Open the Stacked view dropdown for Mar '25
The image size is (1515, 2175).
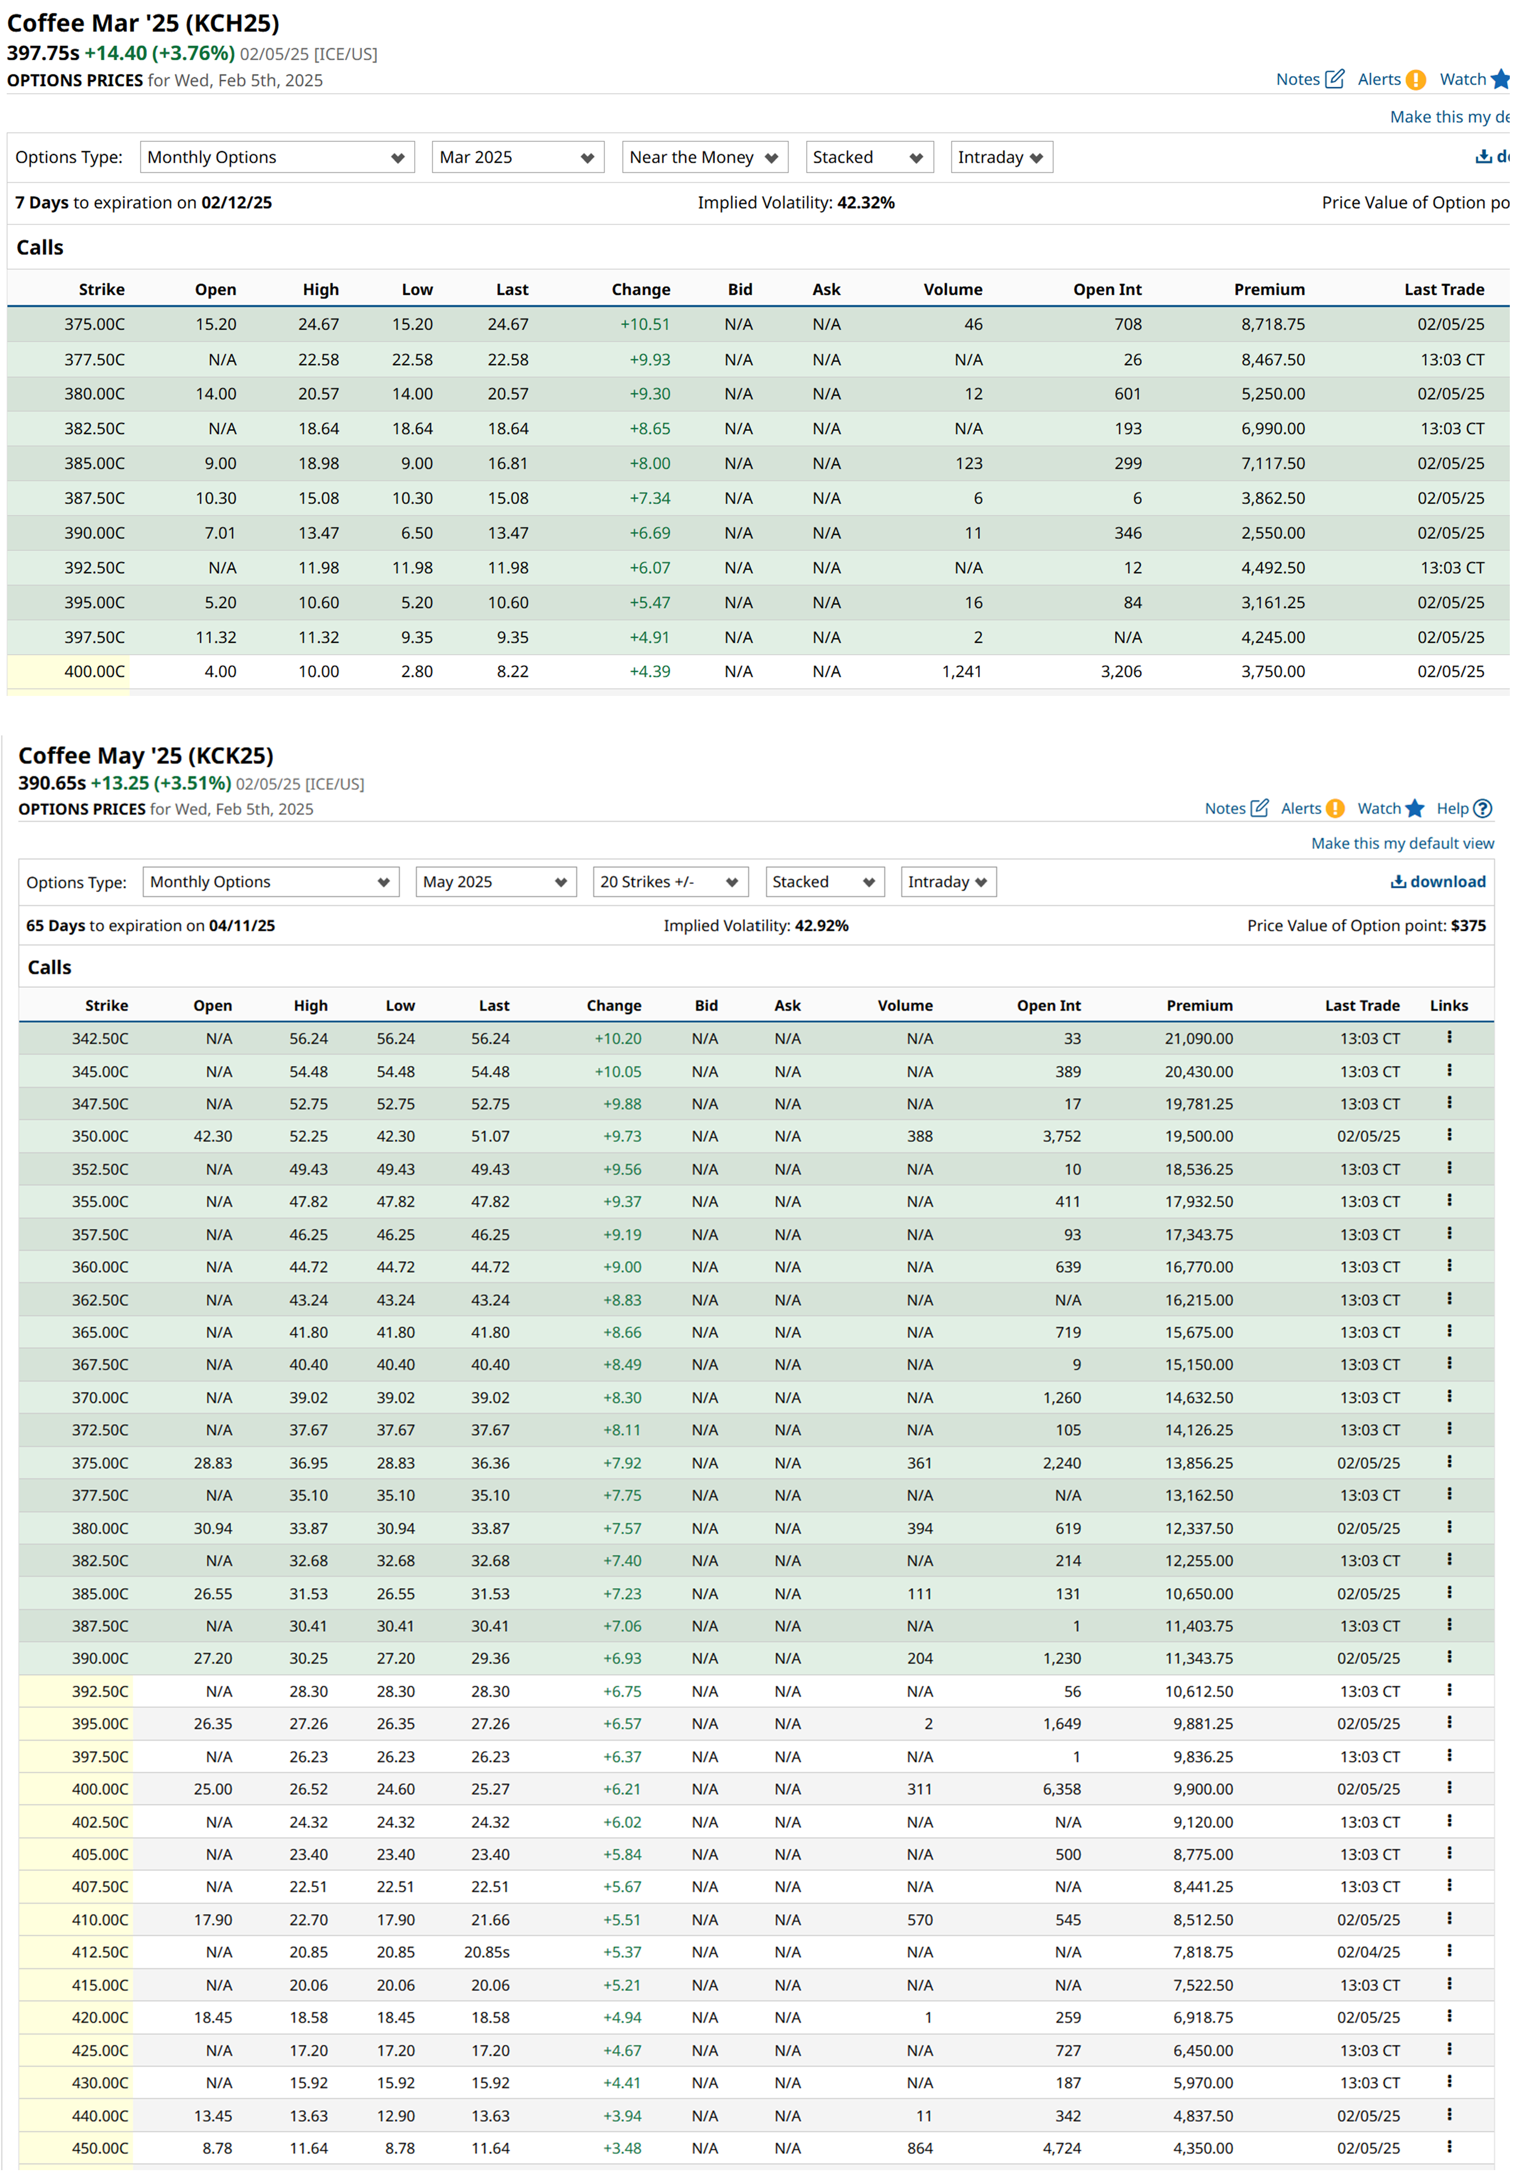coord(869,157)
